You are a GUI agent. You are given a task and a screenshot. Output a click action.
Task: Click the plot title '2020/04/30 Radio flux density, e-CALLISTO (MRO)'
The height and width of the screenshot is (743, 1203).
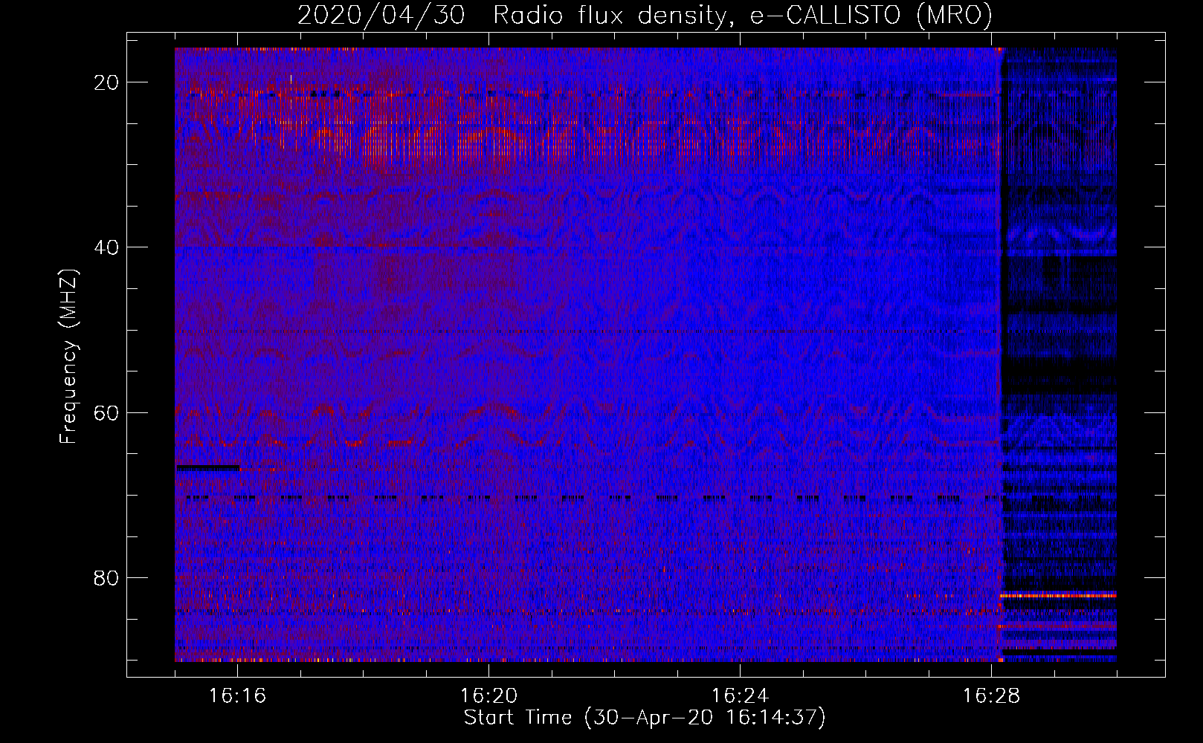(x=645, y=16)
